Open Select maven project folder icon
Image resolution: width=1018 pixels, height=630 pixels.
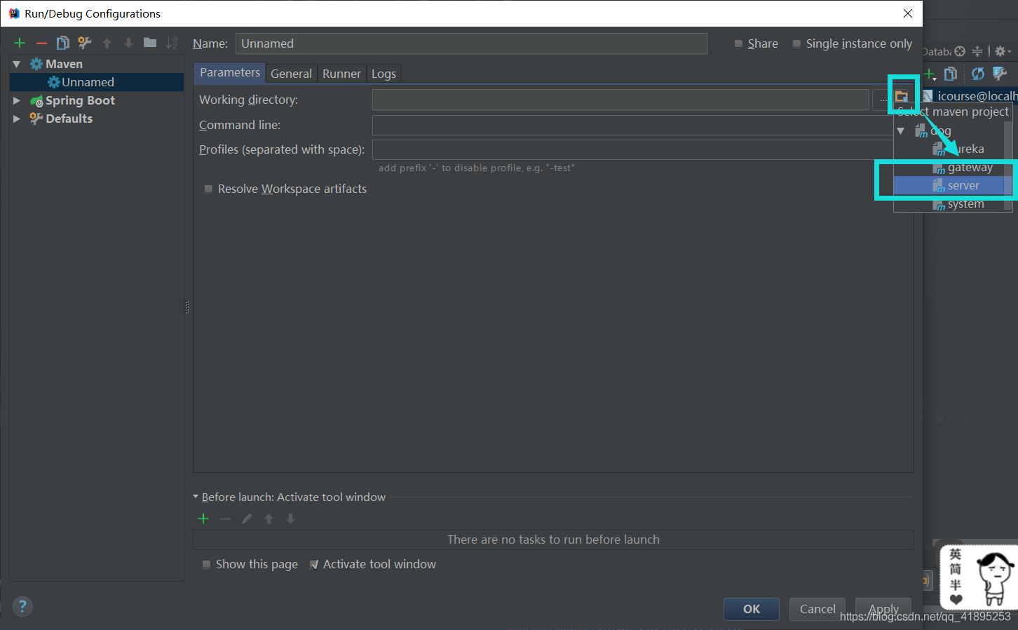(902, 96)
